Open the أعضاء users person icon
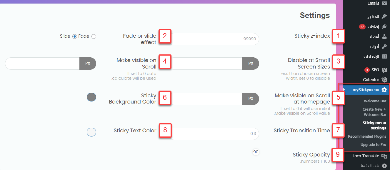 pyautogui.click(x=384, y=36)
